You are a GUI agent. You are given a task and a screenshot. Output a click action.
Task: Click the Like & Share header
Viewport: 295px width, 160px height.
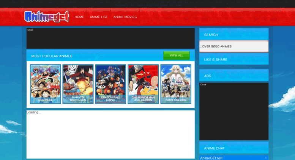coord(234,59)
